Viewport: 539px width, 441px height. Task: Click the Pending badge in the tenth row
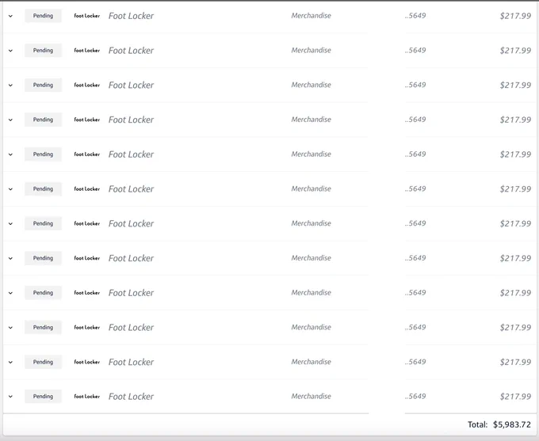[43, 327]
